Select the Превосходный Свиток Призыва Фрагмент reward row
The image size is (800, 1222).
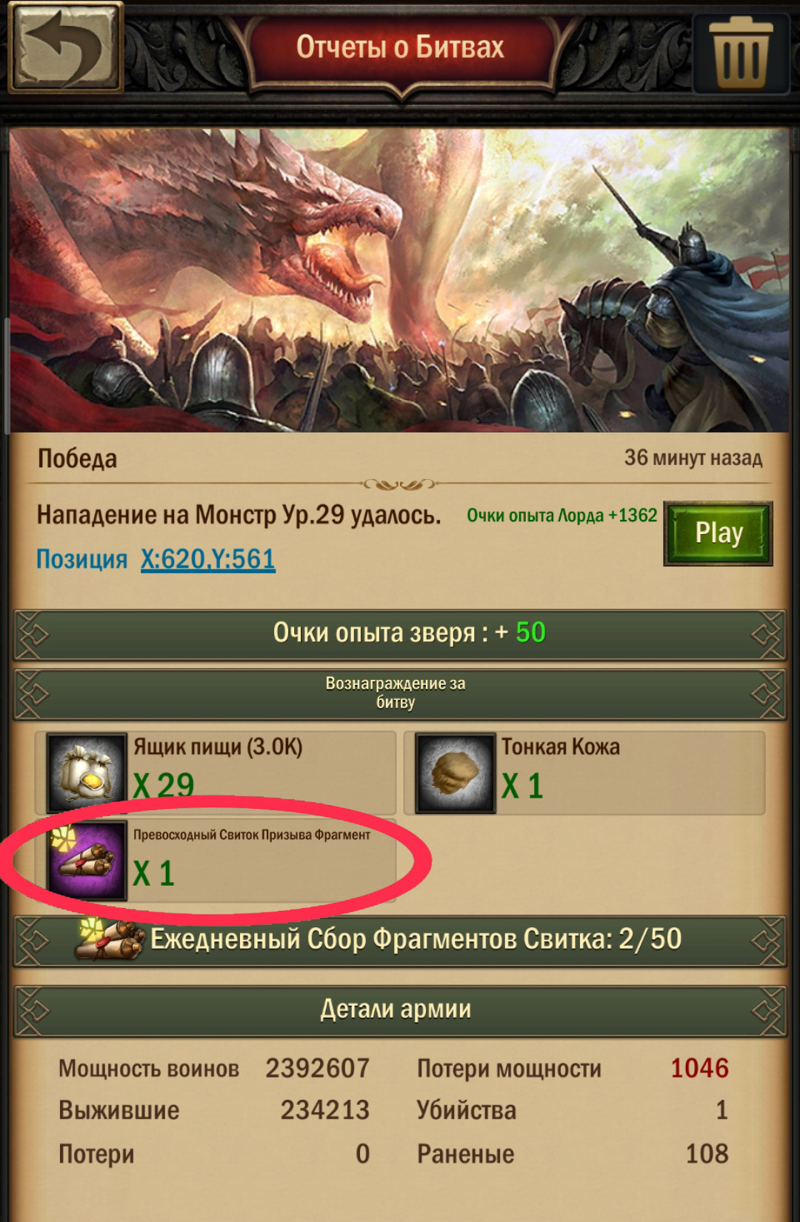click(x=216, y=861)
